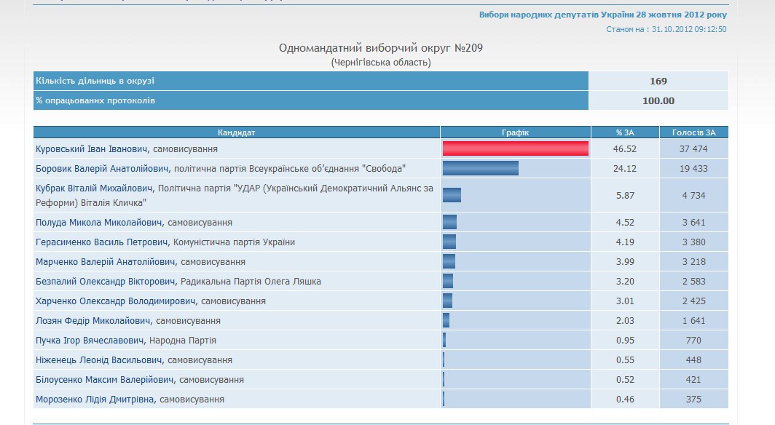Click the 37 474 votes cell
The height and width of the screenshot is (425, 775).
tap(693, 149)
